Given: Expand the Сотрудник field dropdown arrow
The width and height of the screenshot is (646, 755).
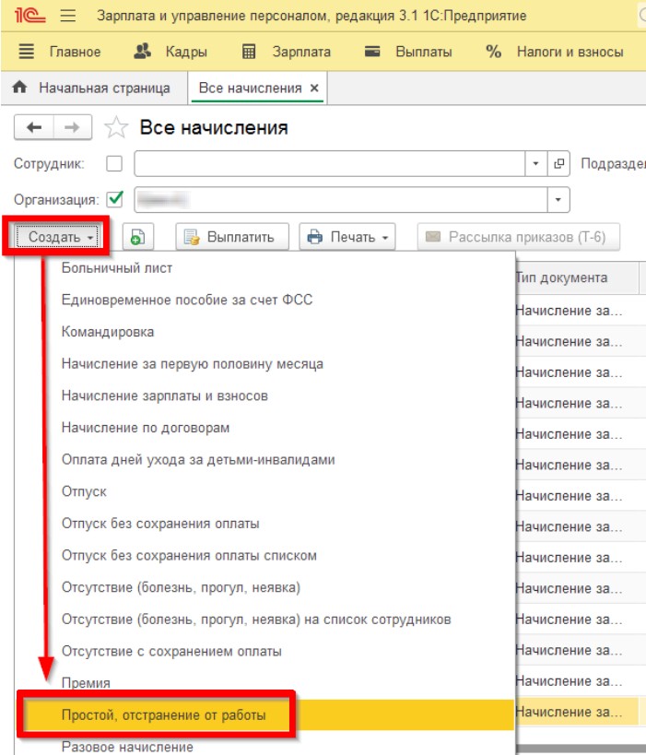Looking at the screenshot, I should coord(535,164).
